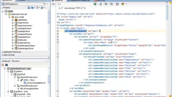Click the af:showPopupBehavior node icon

[x=25, y=83]
